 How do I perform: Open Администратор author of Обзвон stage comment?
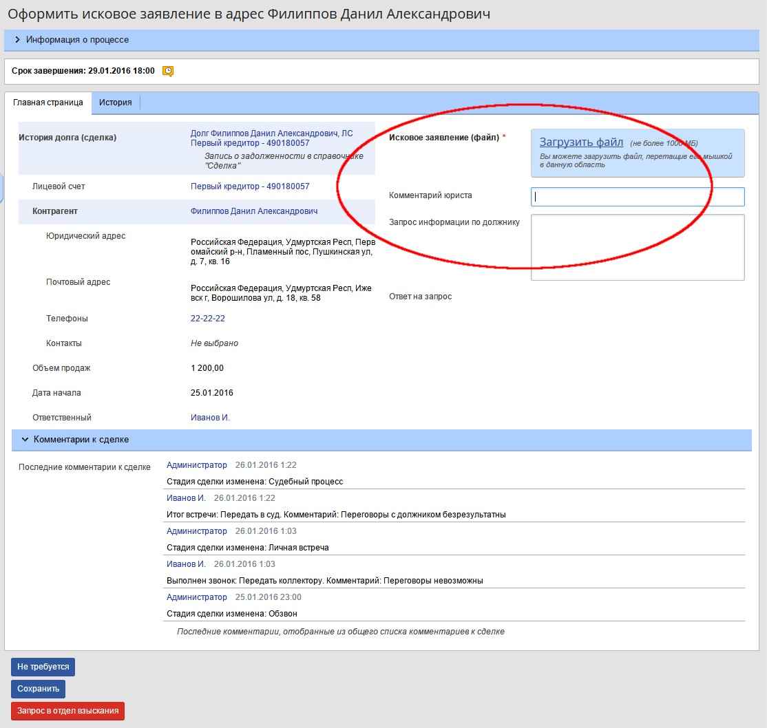[x=196, y=597]
